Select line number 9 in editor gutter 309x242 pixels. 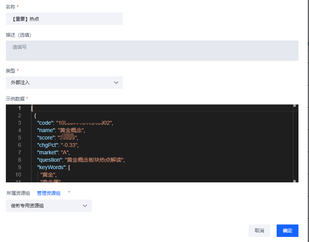coord(20,167)
